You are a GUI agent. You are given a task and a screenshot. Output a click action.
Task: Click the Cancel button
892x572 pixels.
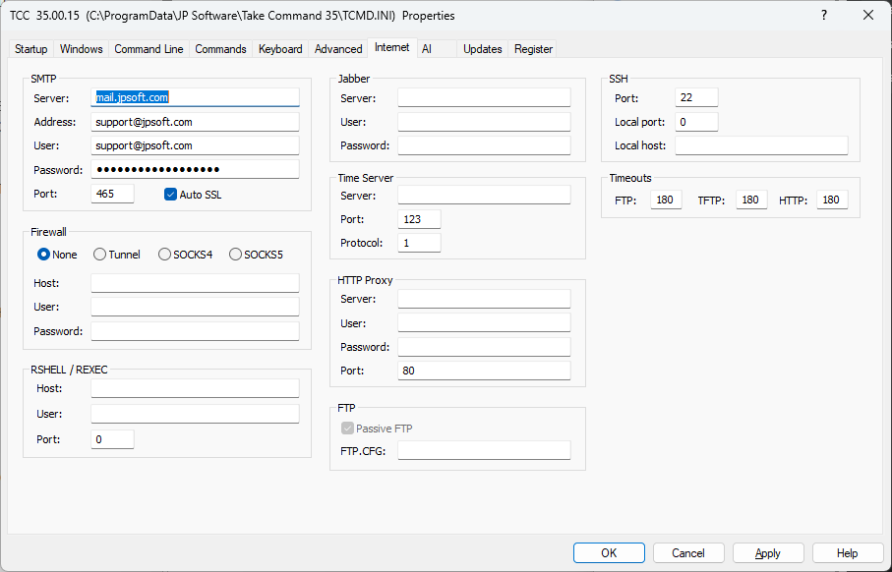click(688, 552)
